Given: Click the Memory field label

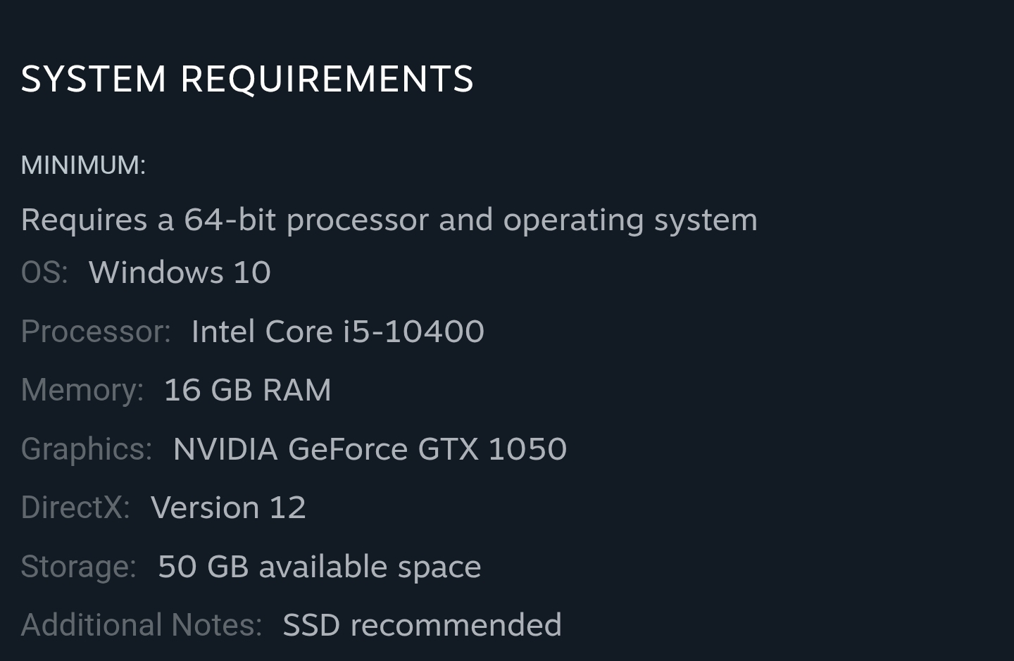Looking at the screenshot, I should tap(82, 390).
